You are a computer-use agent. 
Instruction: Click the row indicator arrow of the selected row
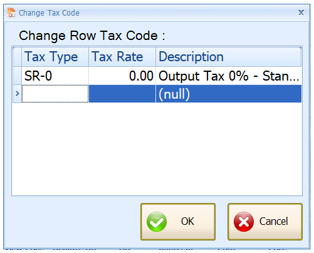(17, 94)
